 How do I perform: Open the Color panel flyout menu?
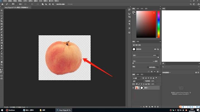click(160, 9)
